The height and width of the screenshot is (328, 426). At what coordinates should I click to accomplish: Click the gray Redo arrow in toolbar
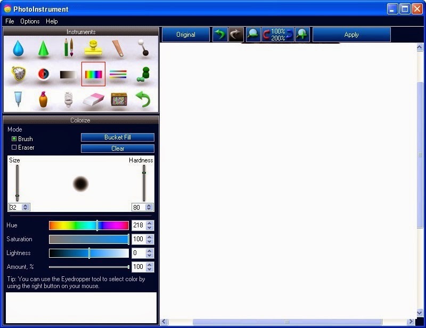point(236,35)
